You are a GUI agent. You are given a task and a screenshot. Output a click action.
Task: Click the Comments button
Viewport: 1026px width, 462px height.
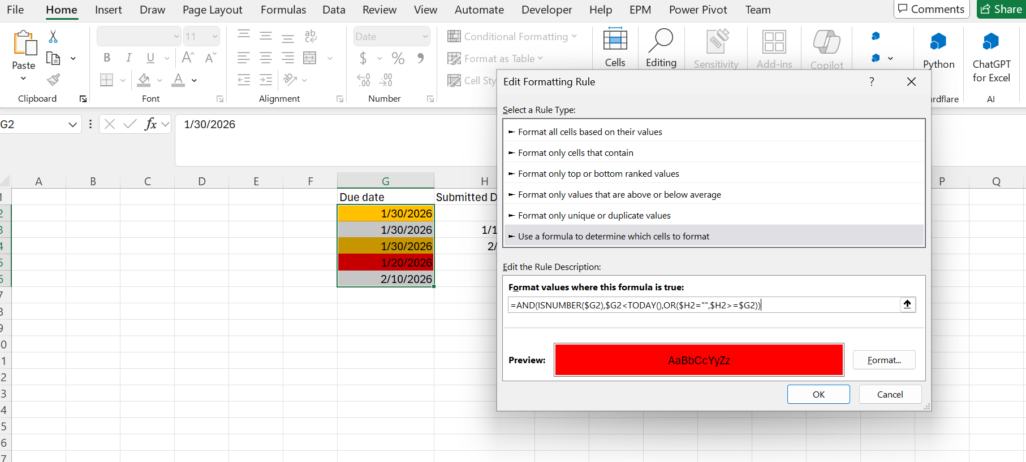pos(932,9)
